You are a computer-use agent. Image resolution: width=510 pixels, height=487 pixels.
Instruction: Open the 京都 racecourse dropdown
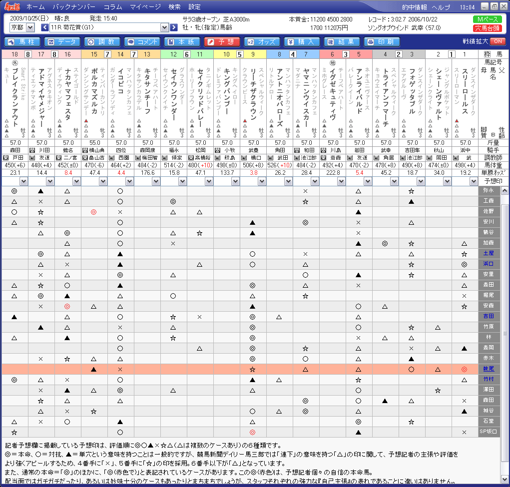(x=30, y=27)
